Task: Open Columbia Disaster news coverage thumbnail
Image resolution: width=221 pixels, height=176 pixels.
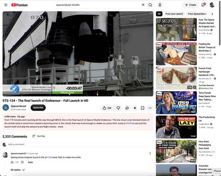Action: tap(176, 170)
